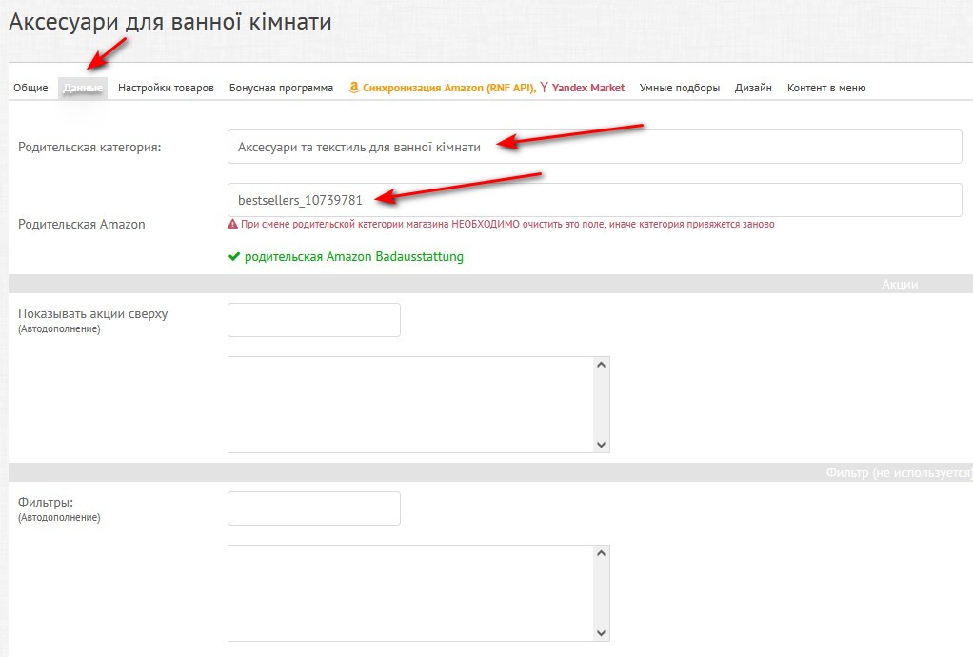This screenshot has width=973, height=657.
Task: Click the red warning triangle icon
Action: point(232,225)
